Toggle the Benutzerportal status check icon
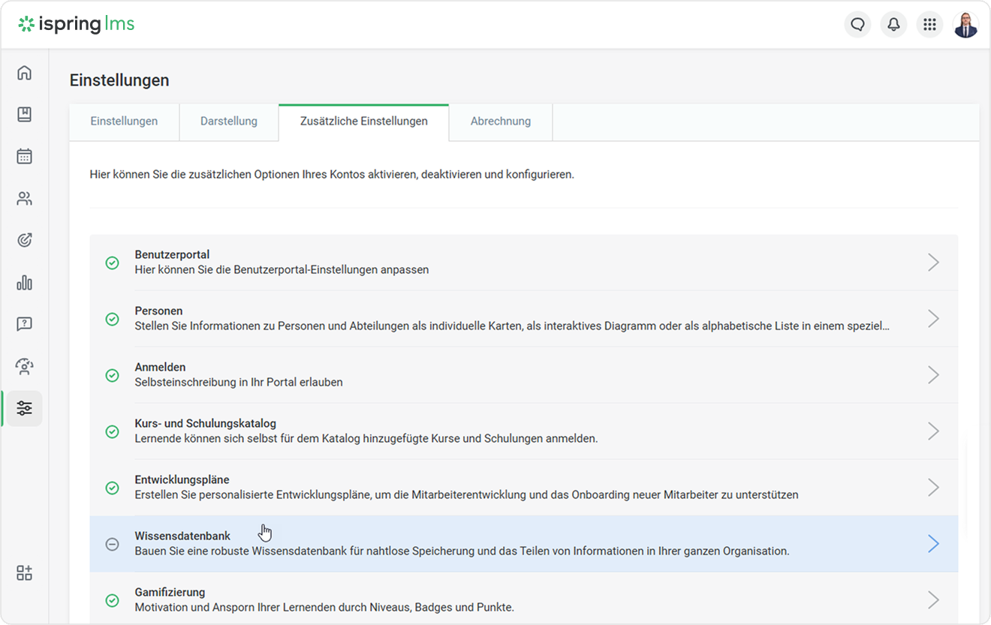991x625 pixels. 112,263
